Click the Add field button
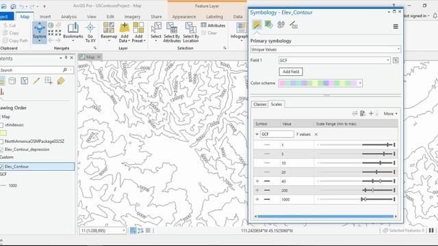Image resolution: width=438 pixels, height=246 pixels. click(x=291, y=72)
